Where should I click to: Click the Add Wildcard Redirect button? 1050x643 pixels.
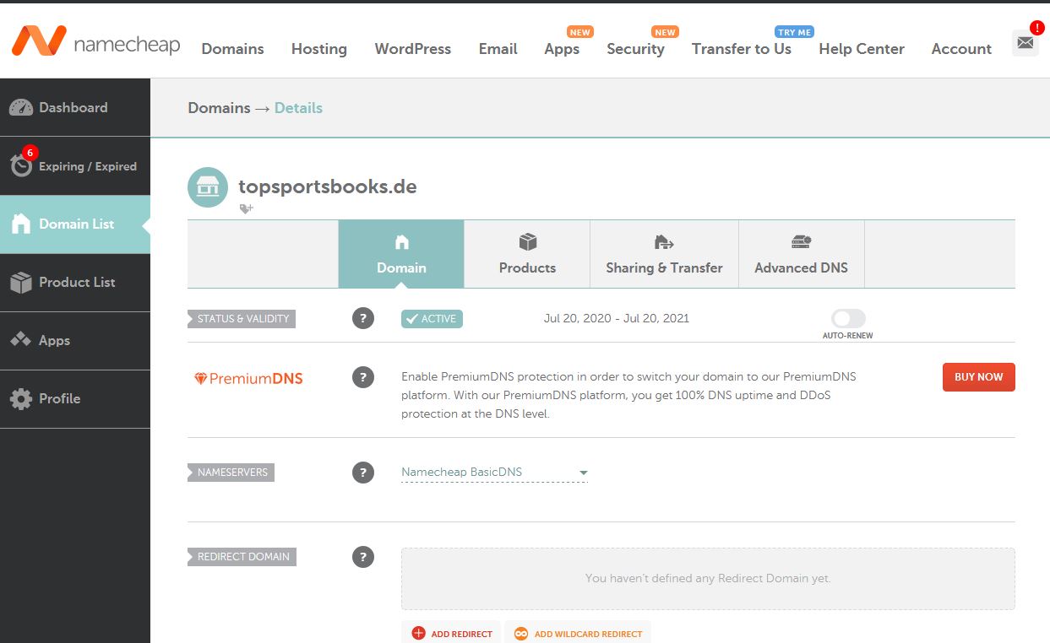pos(578,634)
